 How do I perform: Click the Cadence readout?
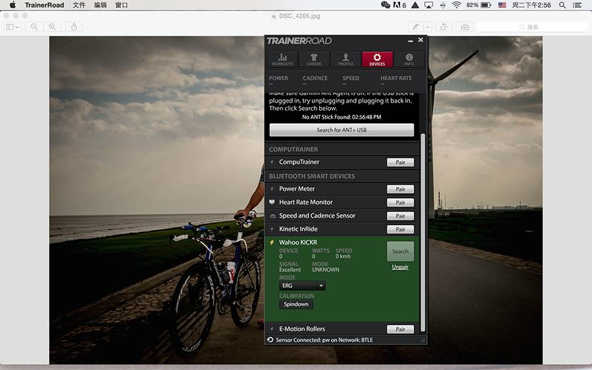[x=315, y=80]
